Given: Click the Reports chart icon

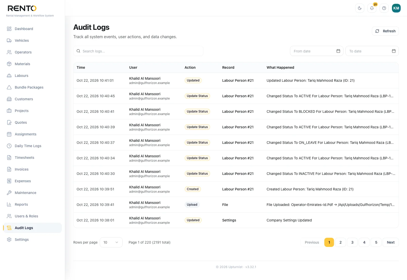Looking at the screenshot, I should (x=9, y=204).
